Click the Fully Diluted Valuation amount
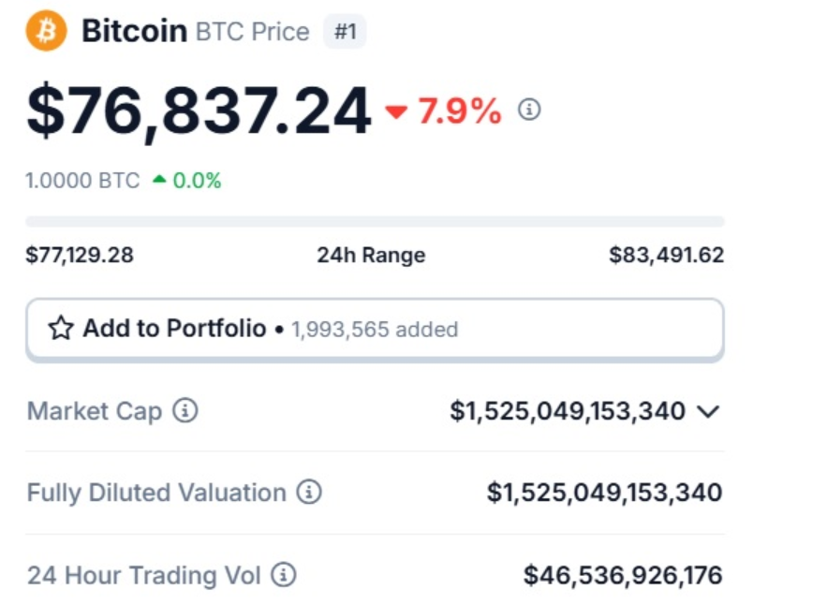 pos(604,493)
